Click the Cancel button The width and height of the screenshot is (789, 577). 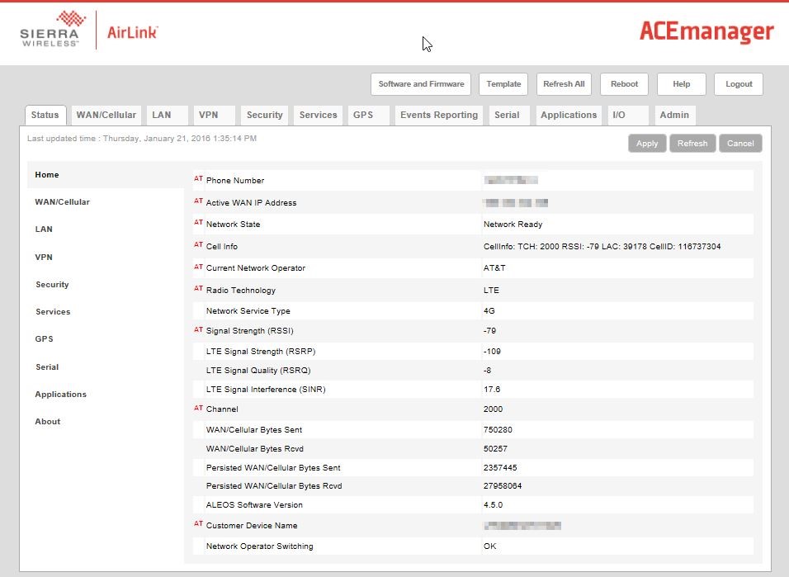click(740, 144)
